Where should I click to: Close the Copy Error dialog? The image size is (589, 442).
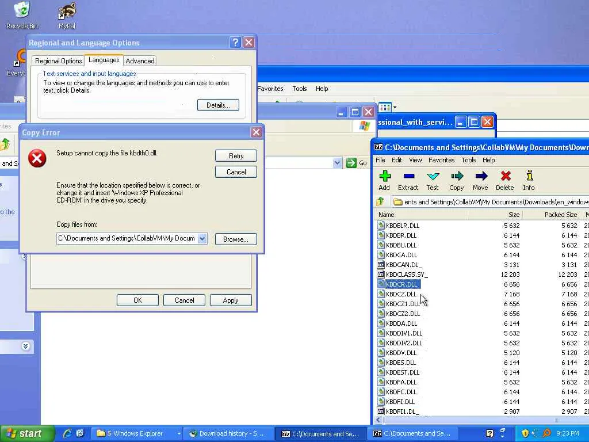coord(256,132)
